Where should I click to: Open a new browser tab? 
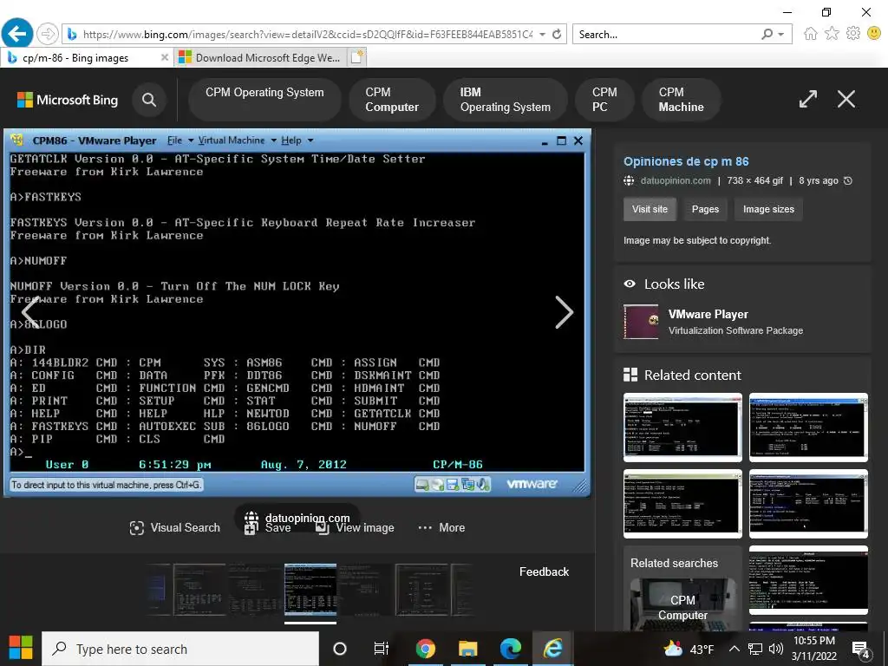(x=356, y=58)
